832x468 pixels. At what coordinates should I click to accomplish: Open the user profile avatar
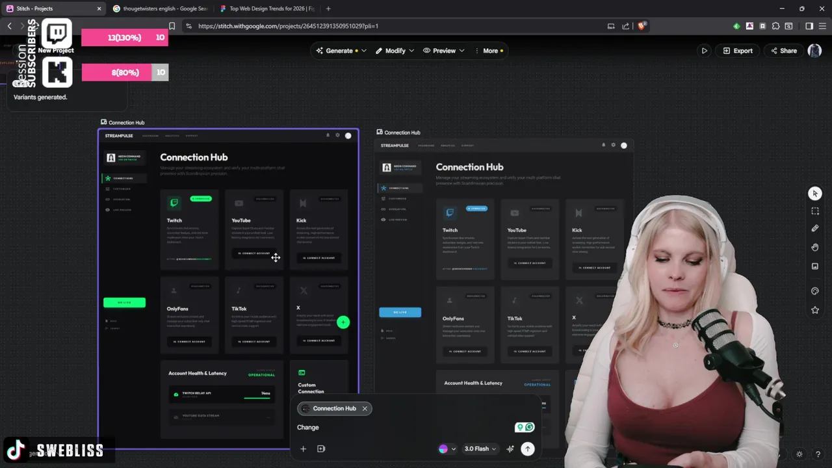point(814,51)
